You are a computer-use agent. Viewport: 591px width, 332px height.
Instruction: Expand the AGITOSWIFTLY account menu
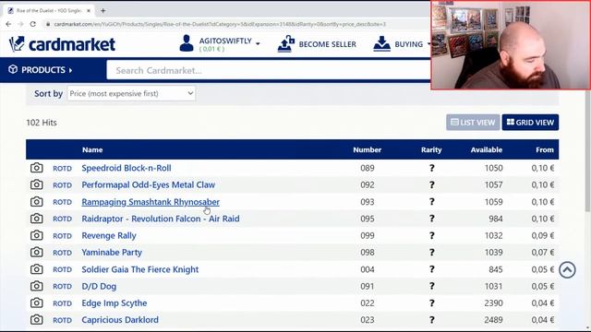click(x=230, y=43)
